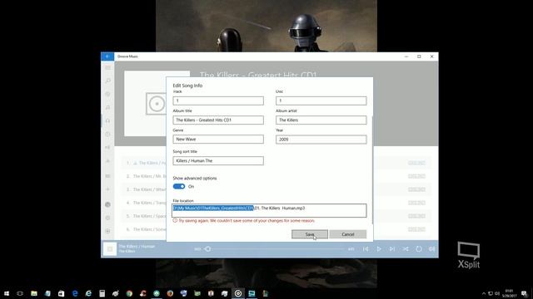
Task: Click the Album title field
Action: click(x=218, y=120)
